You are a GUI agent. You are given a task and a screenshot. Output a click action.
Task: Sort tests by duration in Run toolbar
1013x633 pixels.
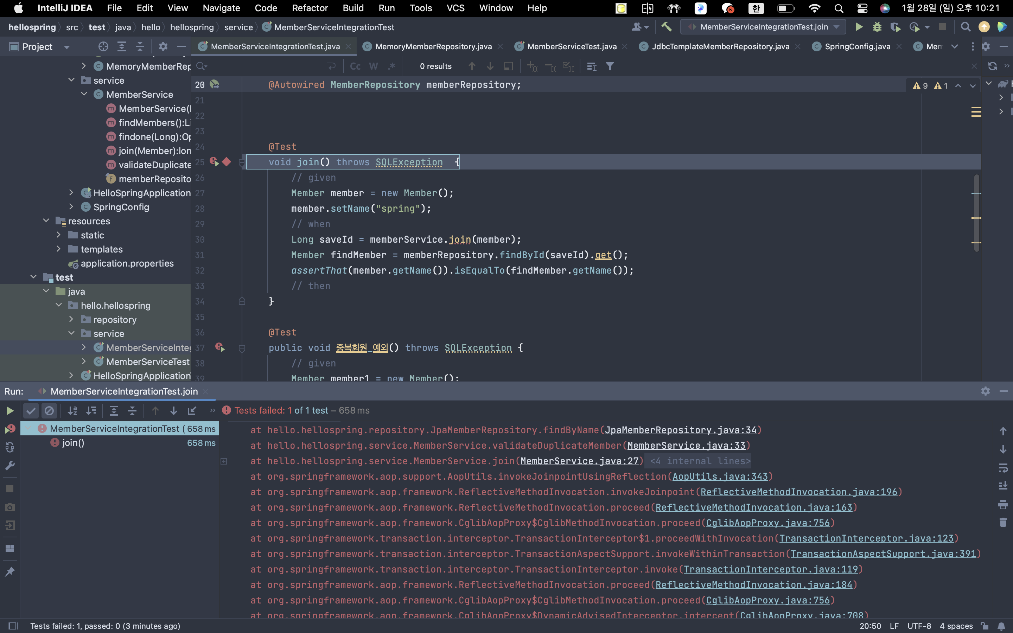91,411
